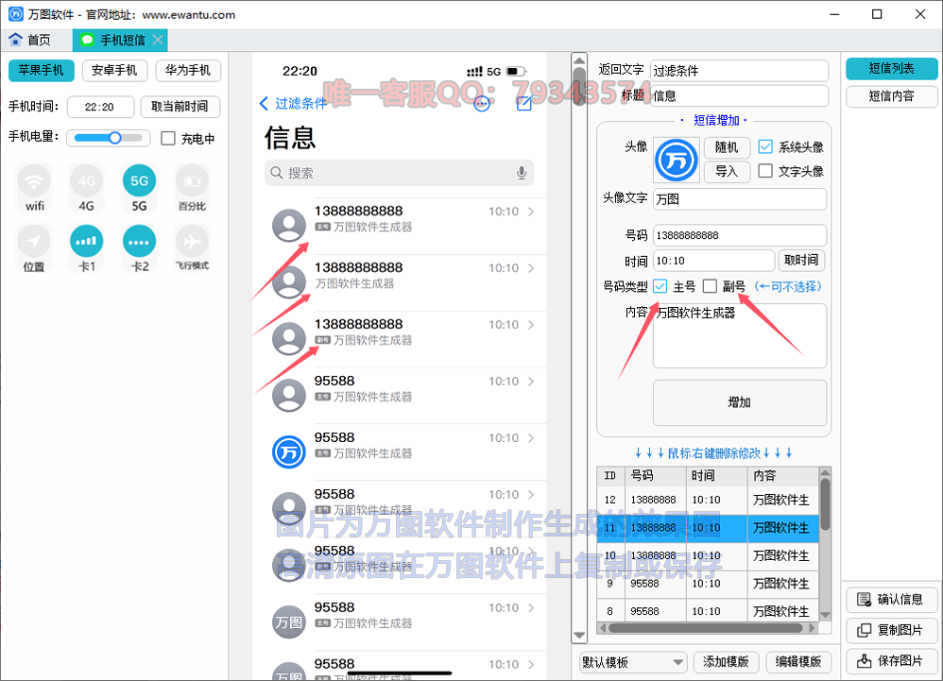Select the 5G network icon
943x681 pixels.
click(139, 181)
